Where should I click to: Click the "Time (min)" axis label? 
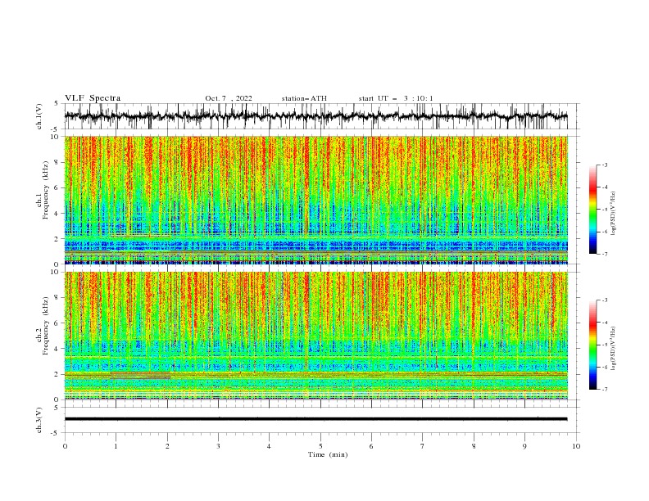point(328,454)
